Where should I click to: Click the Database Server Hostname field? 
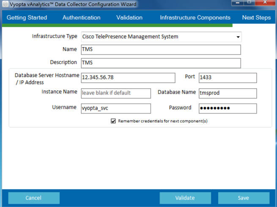128,78
